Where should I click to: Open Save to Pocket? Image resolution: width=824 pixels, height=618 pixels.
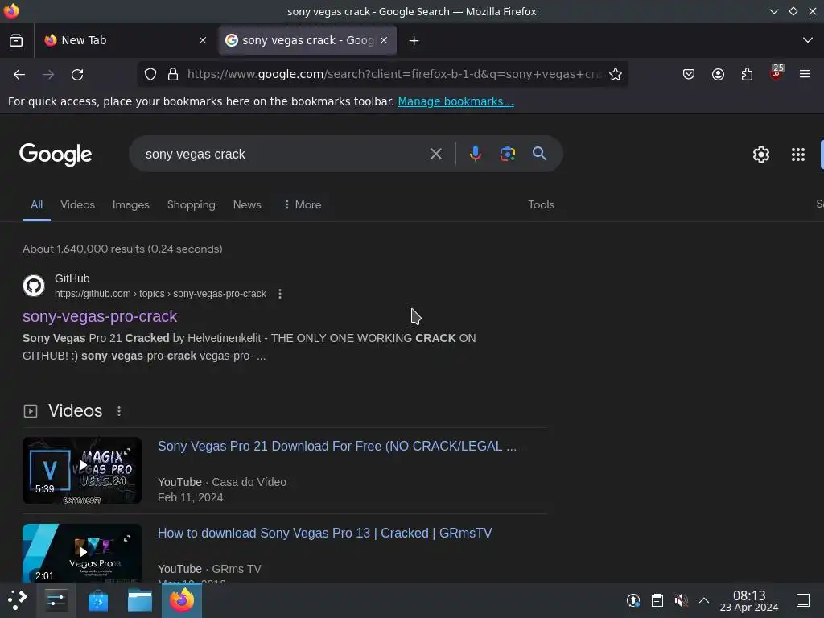click(x=689, y=74)
